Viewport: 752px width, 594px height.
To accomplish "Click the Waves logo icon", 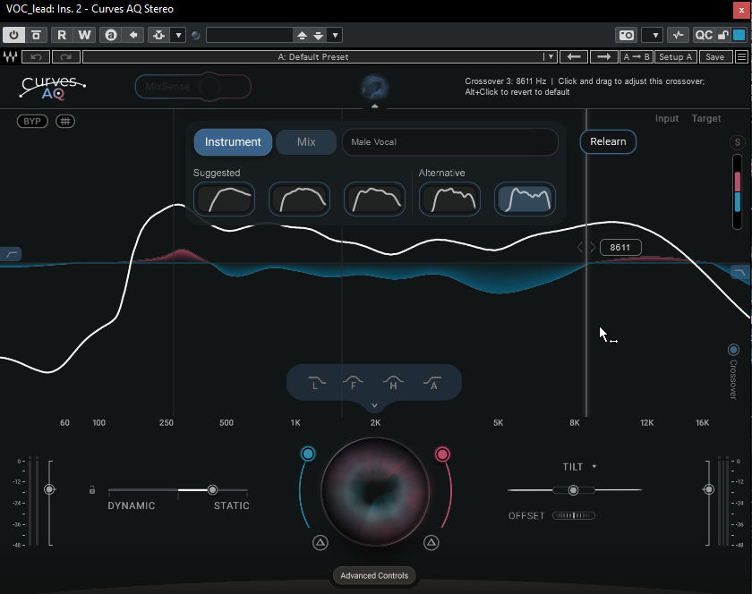I will coord(10,56).
